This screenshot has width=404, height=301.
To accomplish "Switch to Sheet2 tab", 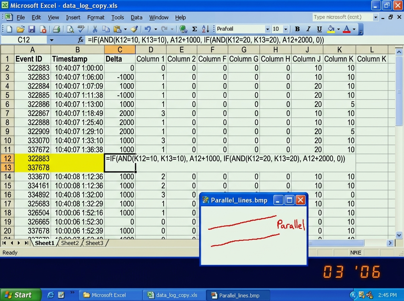I will (x=70, y=243).
